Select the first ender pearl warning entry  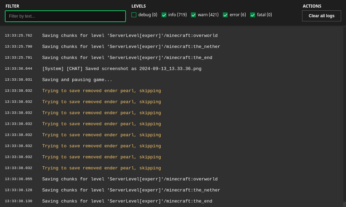[x=101, y=91]
